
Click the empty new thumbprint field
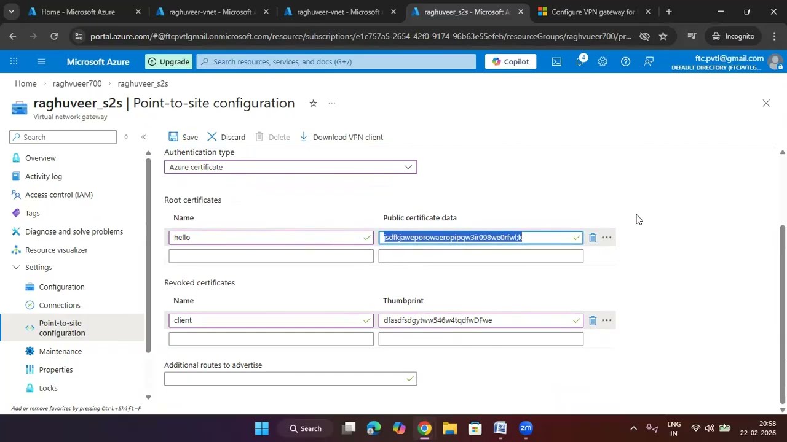pyautogui.click(x=481, y=339)
